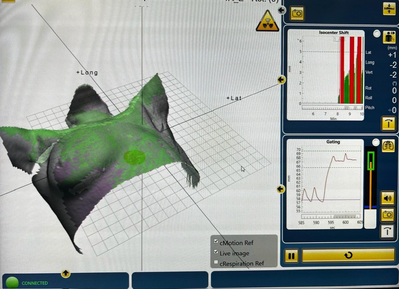Enable the cRespiration Ref checkbox
The image size is (399, 289).
coord(216,262)
